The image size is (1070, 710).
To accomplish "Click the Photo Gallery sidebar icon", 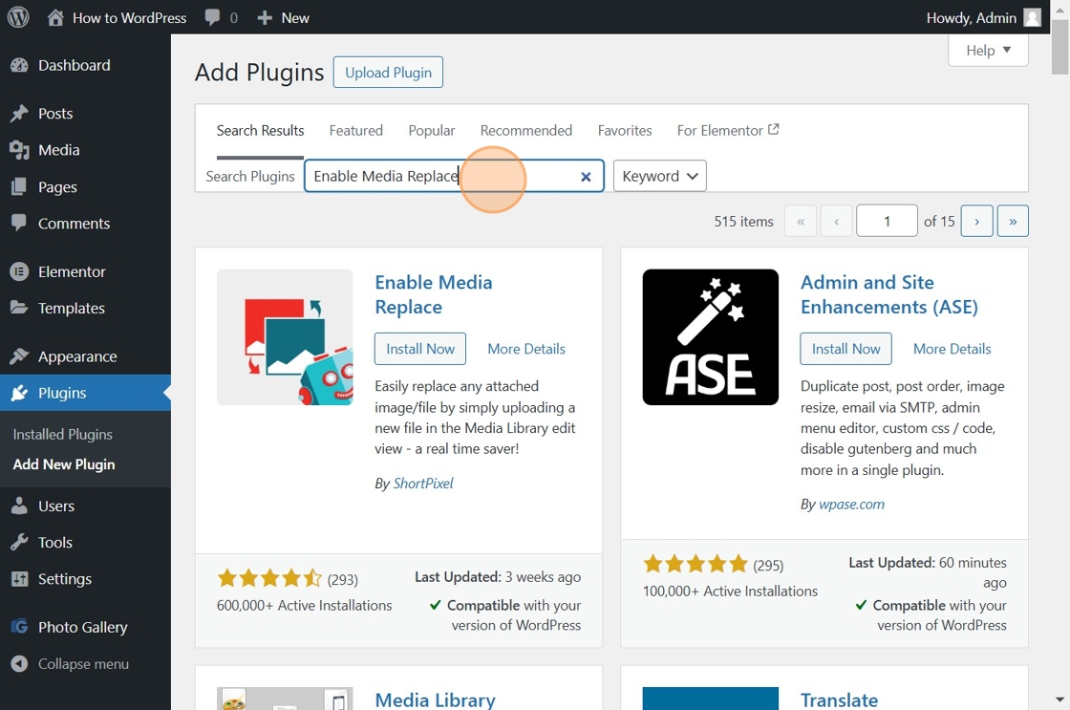I will tap(19, 627).
